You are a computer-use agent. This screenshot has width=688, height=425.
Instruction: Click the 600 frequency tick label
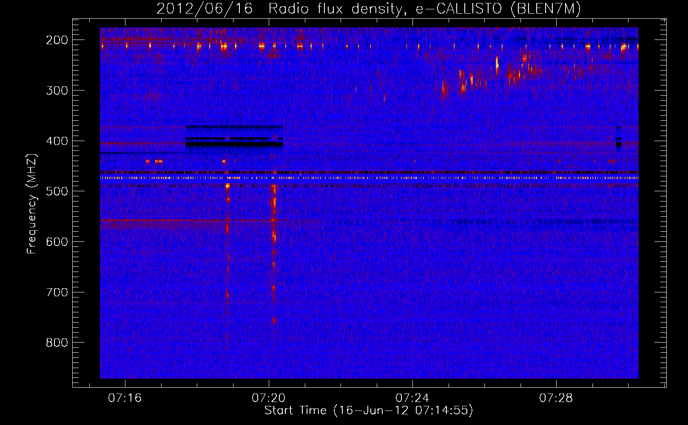pos(57,242)
